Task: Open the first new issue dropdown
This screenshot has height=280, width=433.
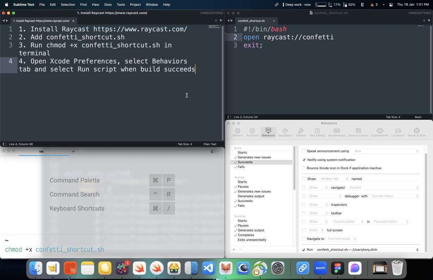Action: (342, 239)
